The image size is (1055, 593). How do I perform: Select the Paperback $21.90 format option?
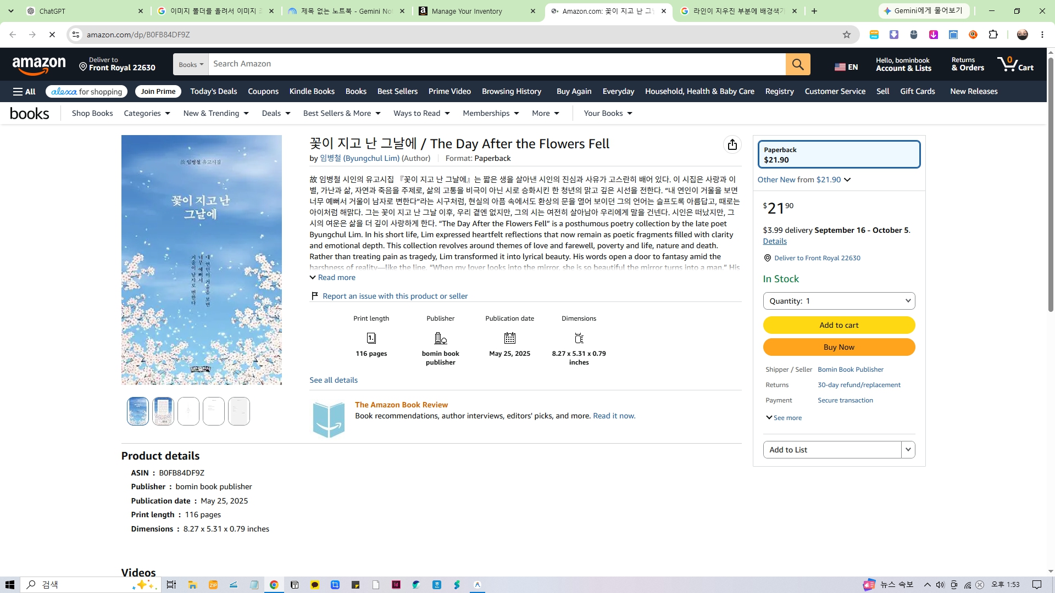pos(839,154)
